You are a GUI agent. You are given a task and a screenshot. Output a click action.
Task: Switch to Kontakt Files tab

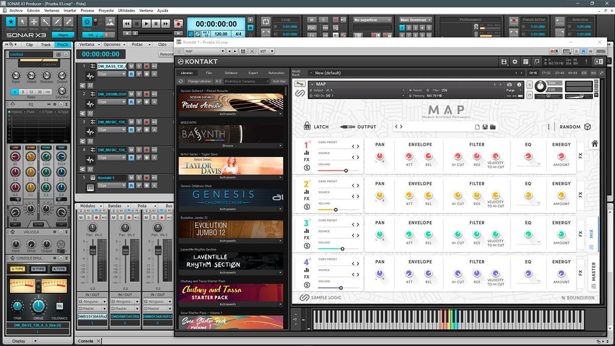209,73
